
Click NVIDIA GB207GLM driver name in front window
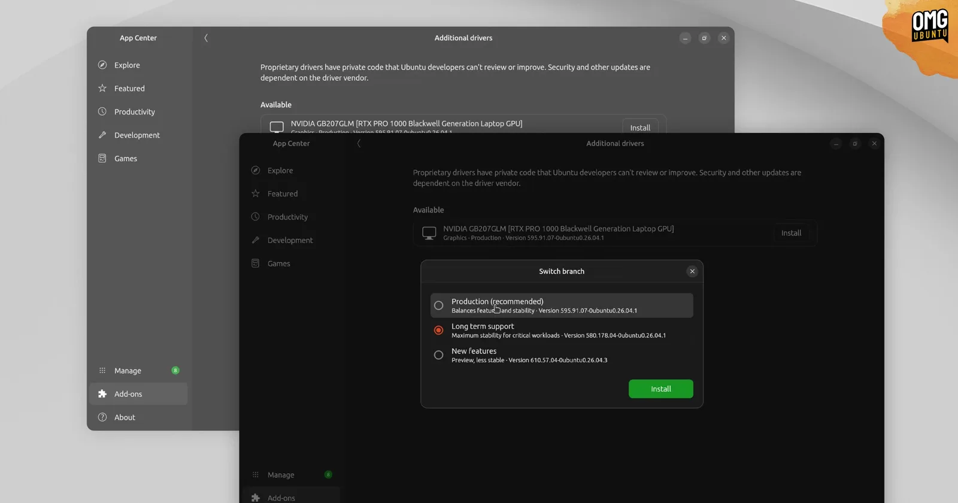pyautogui.click(x=559, y=229)
